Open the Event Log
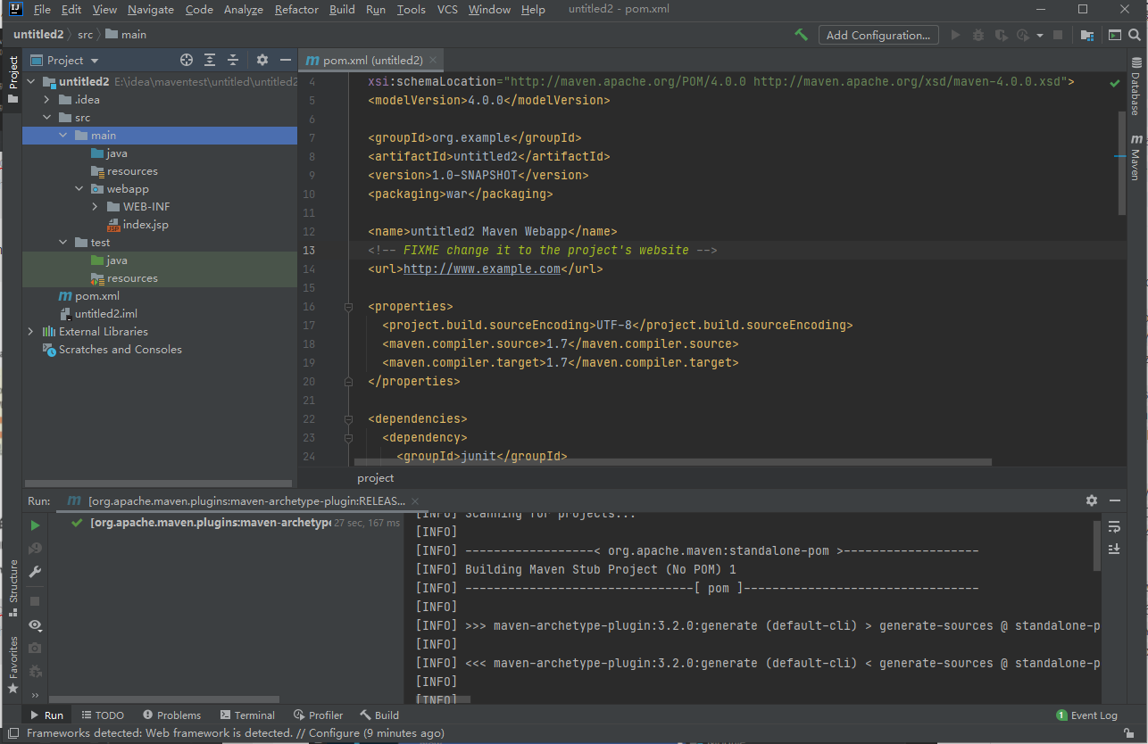The image size is (1148, 744). click(x=1086, y=715)
